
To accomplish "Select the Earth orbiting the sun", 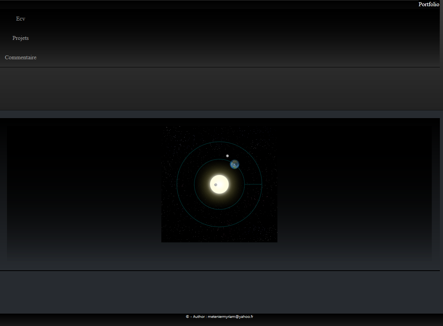I will (234, 164).
